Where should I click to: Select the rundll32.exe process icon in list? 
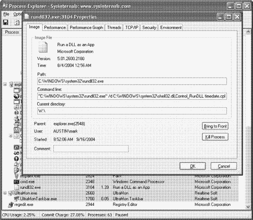click(16, 188)
